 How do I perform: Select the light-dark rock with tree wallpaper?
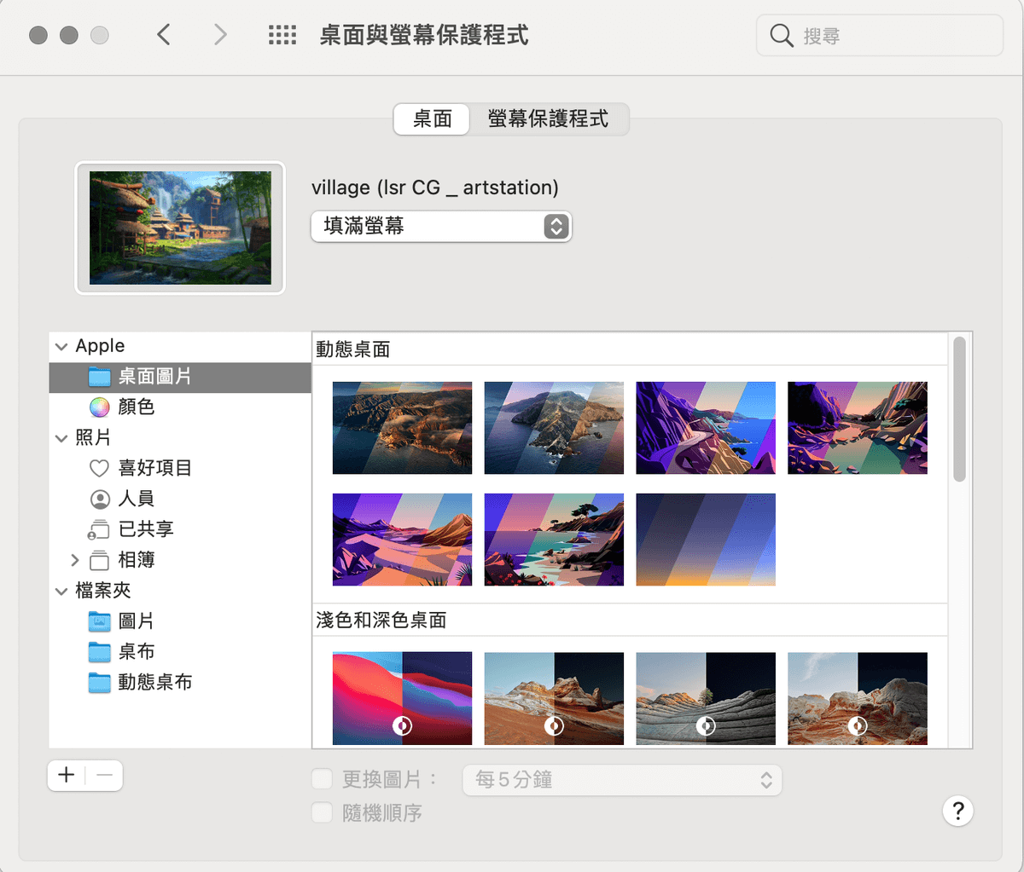[x=706, y=699]
